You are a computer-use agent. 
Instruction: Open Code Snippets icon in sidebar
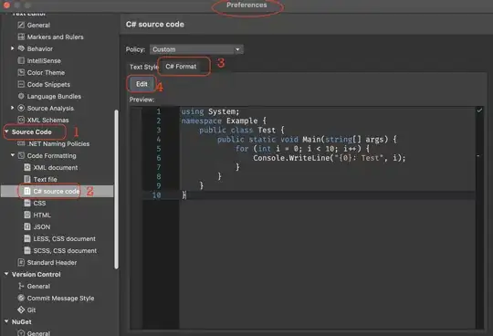coord(21,84)
